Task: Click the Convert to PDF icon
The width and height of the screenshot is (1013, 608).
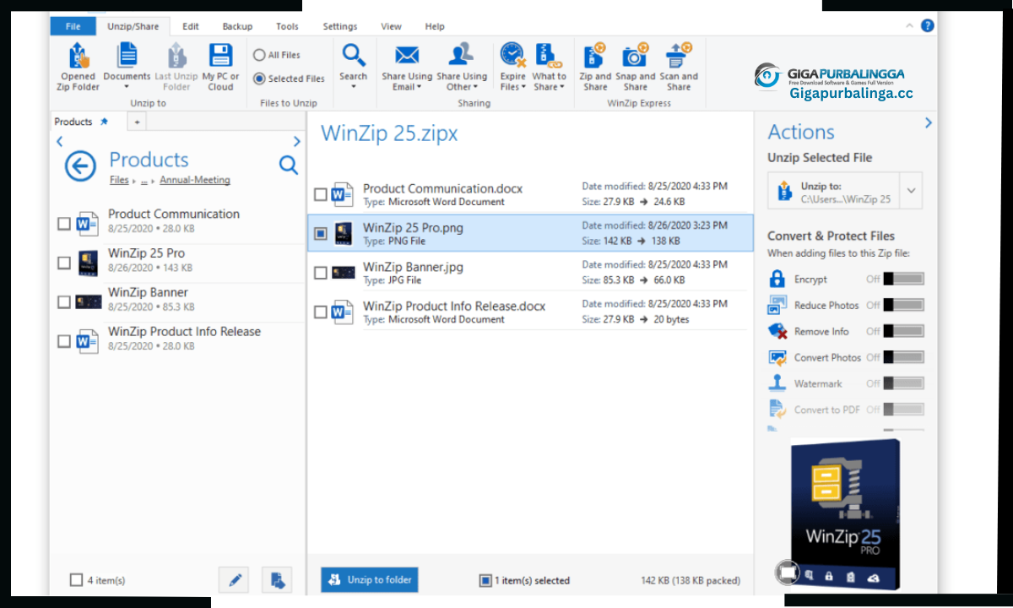Action: pos(777,410)
